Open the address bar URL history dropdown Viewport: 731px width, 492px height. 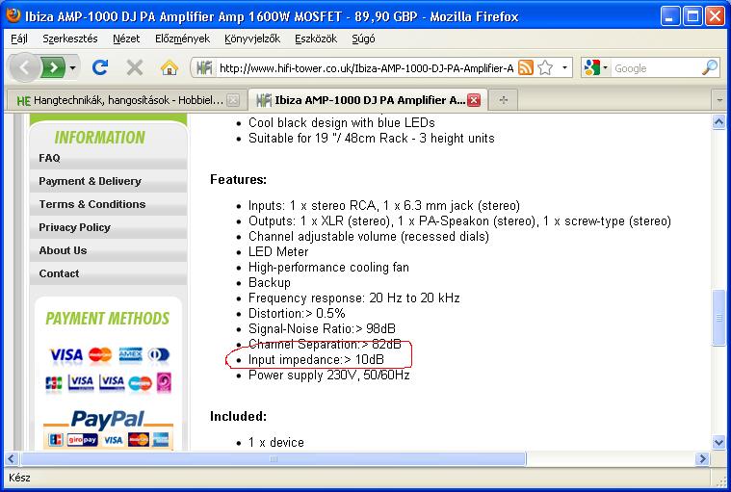pos(564,68)
